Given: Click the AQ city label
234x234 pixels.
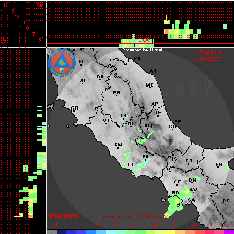Looking at the screenshot, I should click(x=148, y=126).
